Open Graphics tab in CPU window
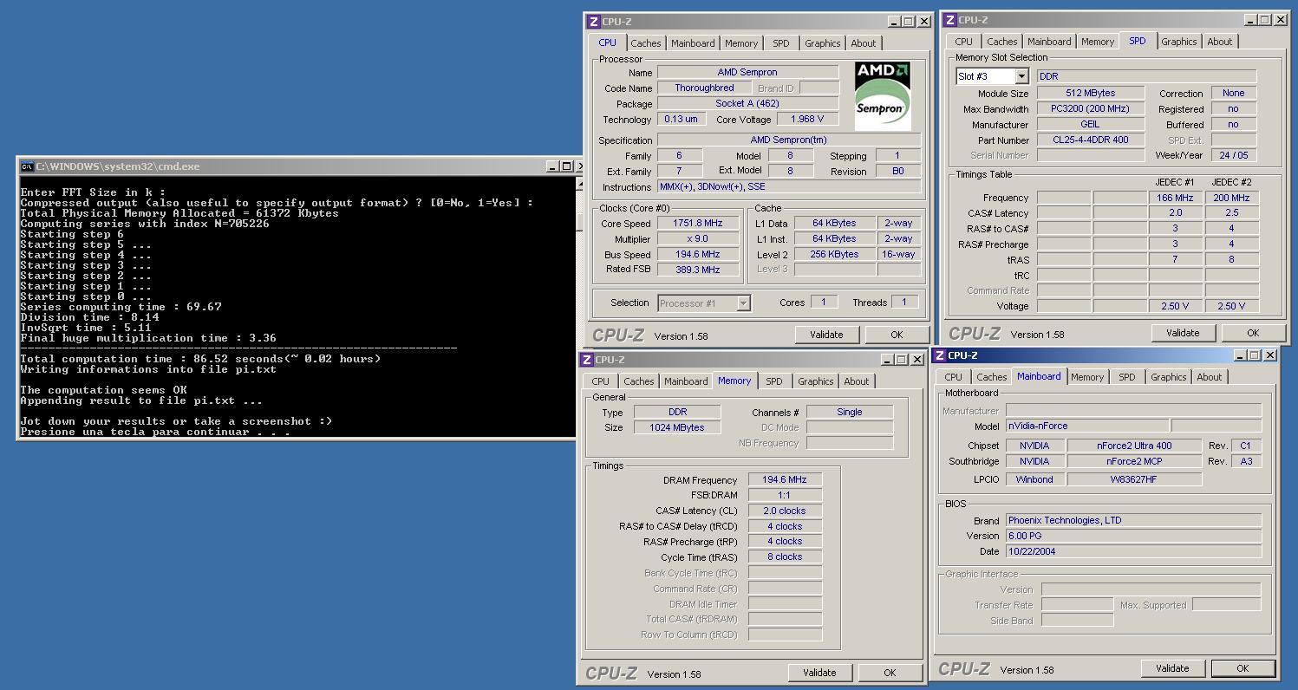The image size is (1298, 690). (822, 43)
